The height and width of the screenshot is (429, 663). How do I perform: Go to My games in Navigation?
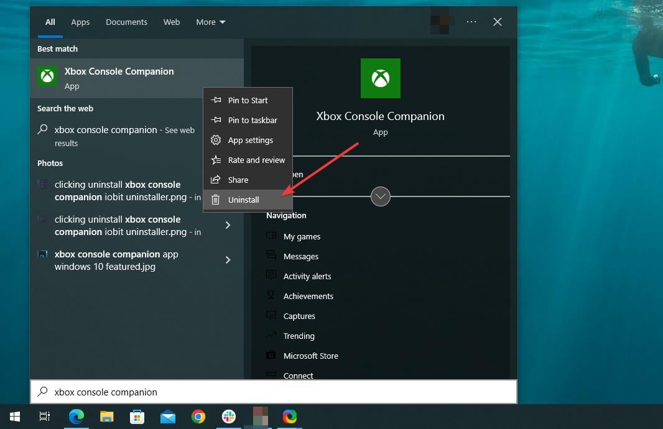(302, 236)
